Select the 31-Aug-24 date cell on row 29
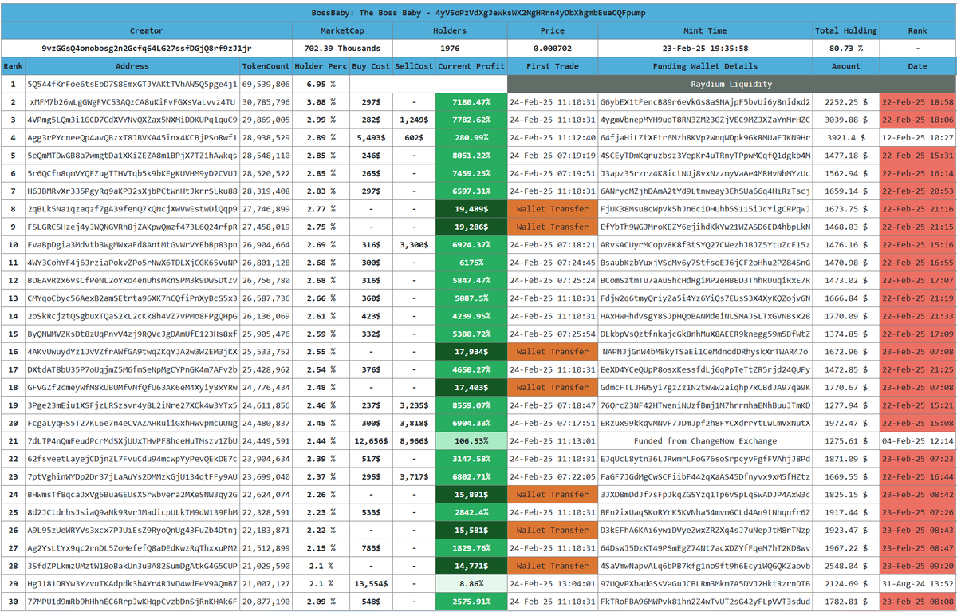This screenshot has width=957, height=612. coord(919,583)
